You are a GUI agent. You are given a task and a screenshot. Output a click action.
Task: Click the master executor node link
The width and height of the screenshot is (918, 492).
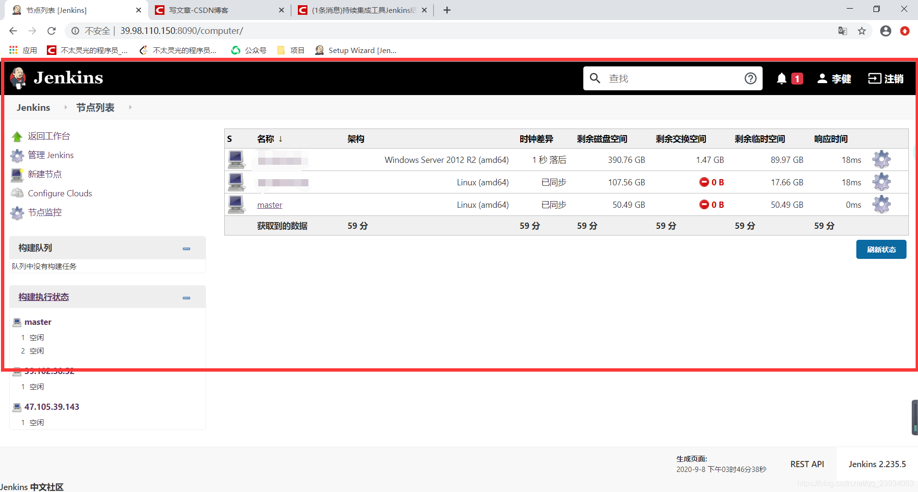[x=38, y=322]
